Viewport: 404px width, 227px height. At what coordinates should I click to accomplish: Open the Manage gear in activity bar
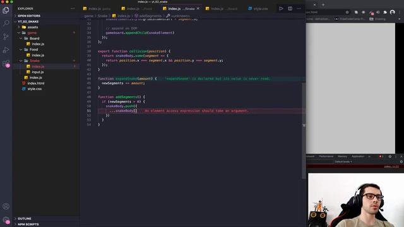[6, 220]
